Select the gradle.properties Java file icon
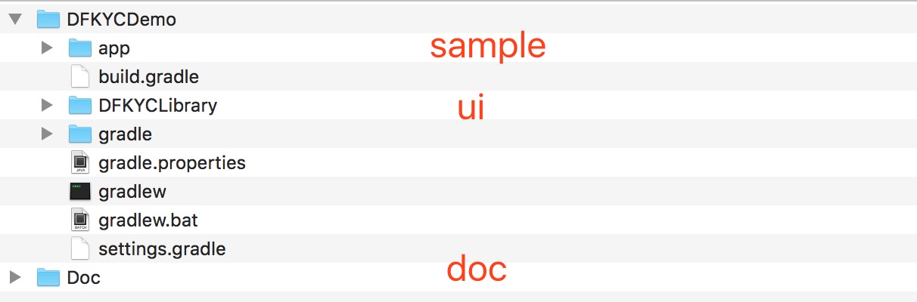The height and width of the screenshot is (302, 917). click(x=79, y=163)
